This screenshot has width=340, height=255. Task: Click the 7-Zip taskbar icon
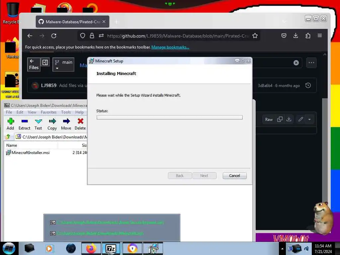[111, 248]
